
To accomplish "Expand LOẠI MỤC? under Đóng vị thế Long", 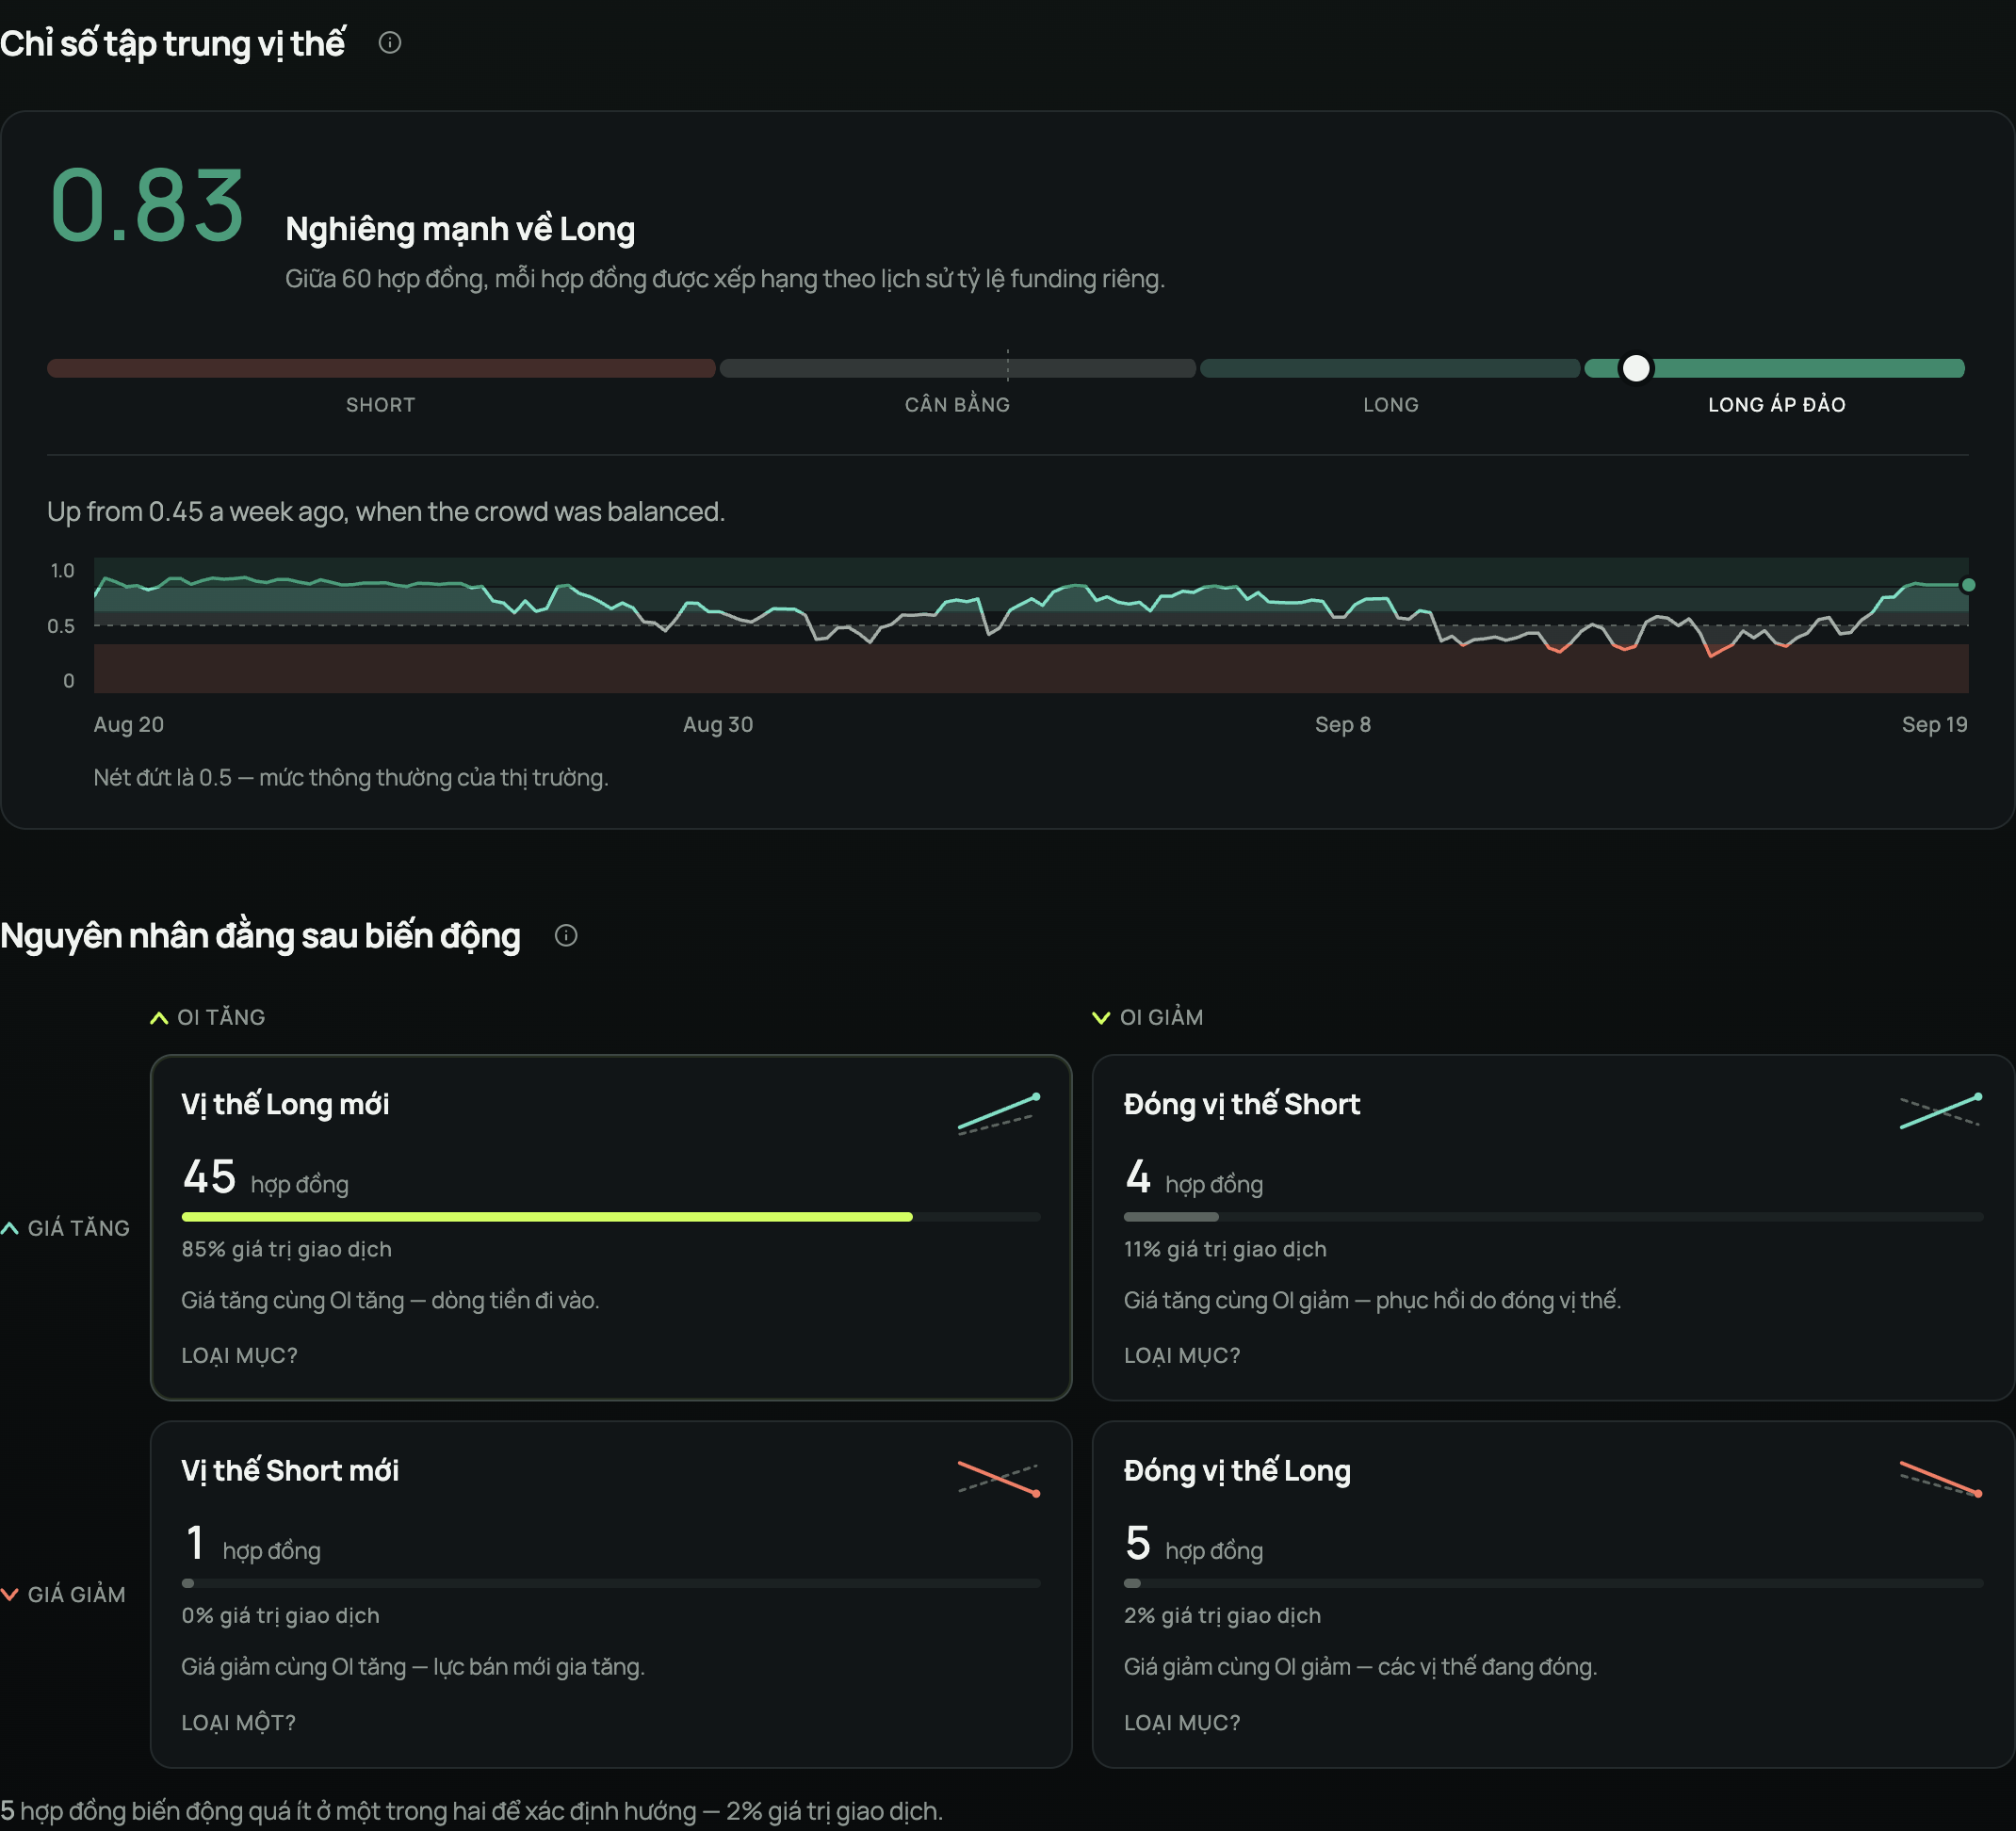I will [x=1182, y=1722].
